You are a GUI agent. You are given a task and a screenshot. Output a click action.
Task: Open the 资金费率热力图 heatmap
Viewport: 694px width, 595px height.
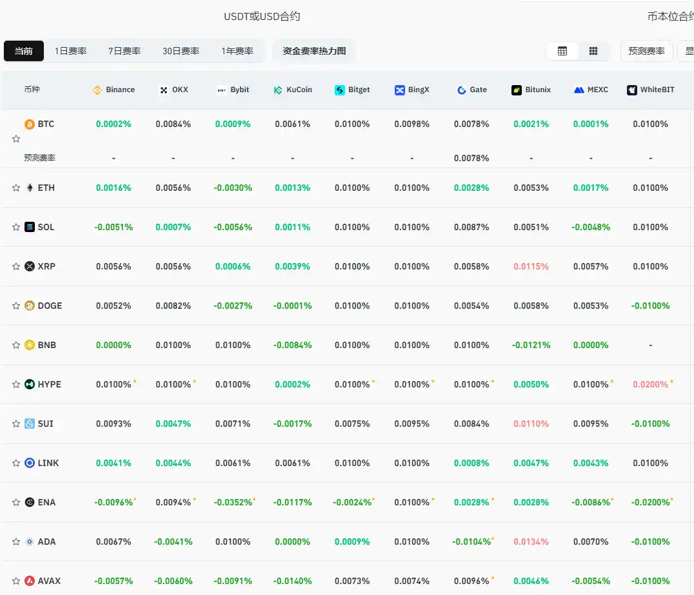[x=314, y=51]
